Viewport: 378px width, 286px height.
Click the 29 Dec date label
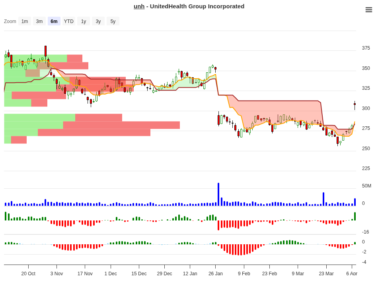click(x=164, y=273)
